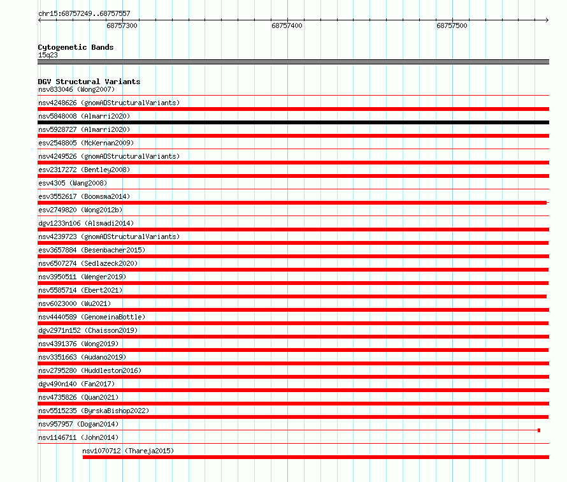Open nsv4249526 (gnomADStructuralVariants) entry
The width and height of the screenshot is (567, 482).
pos(109,156)
